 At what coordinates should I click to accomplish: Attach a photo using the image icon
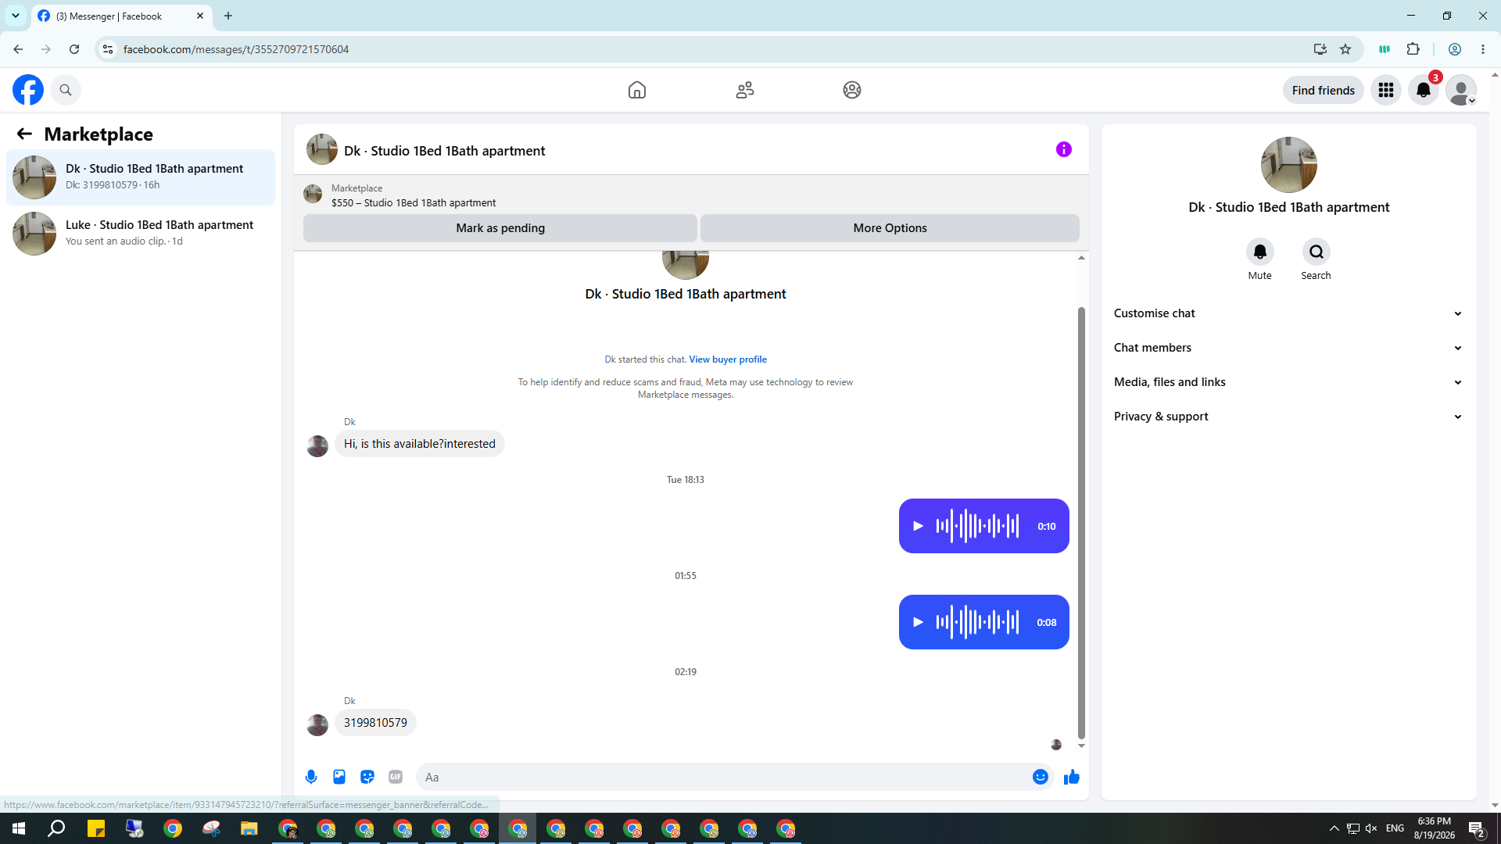339,777
